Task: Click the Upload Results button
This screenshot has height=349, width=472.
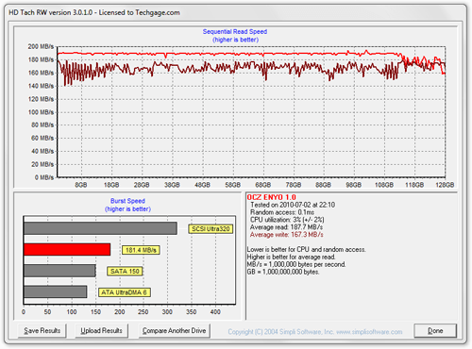Action: 101,331
